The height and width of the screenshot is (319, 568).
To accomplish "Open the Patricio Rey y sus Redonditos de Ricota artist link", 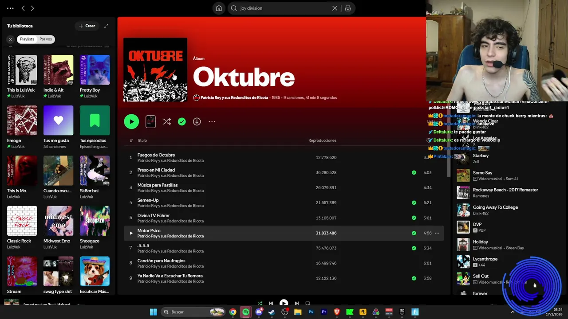I will 234,97.
